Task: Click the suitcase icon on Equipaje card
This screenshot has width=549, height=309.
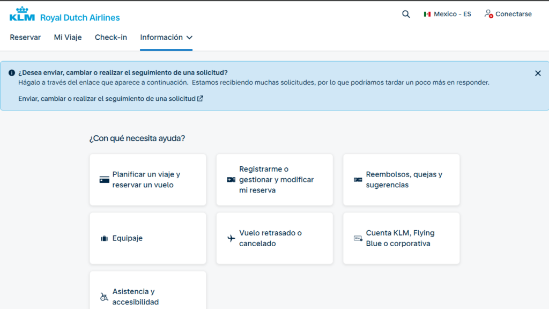Action: (105, 238)
